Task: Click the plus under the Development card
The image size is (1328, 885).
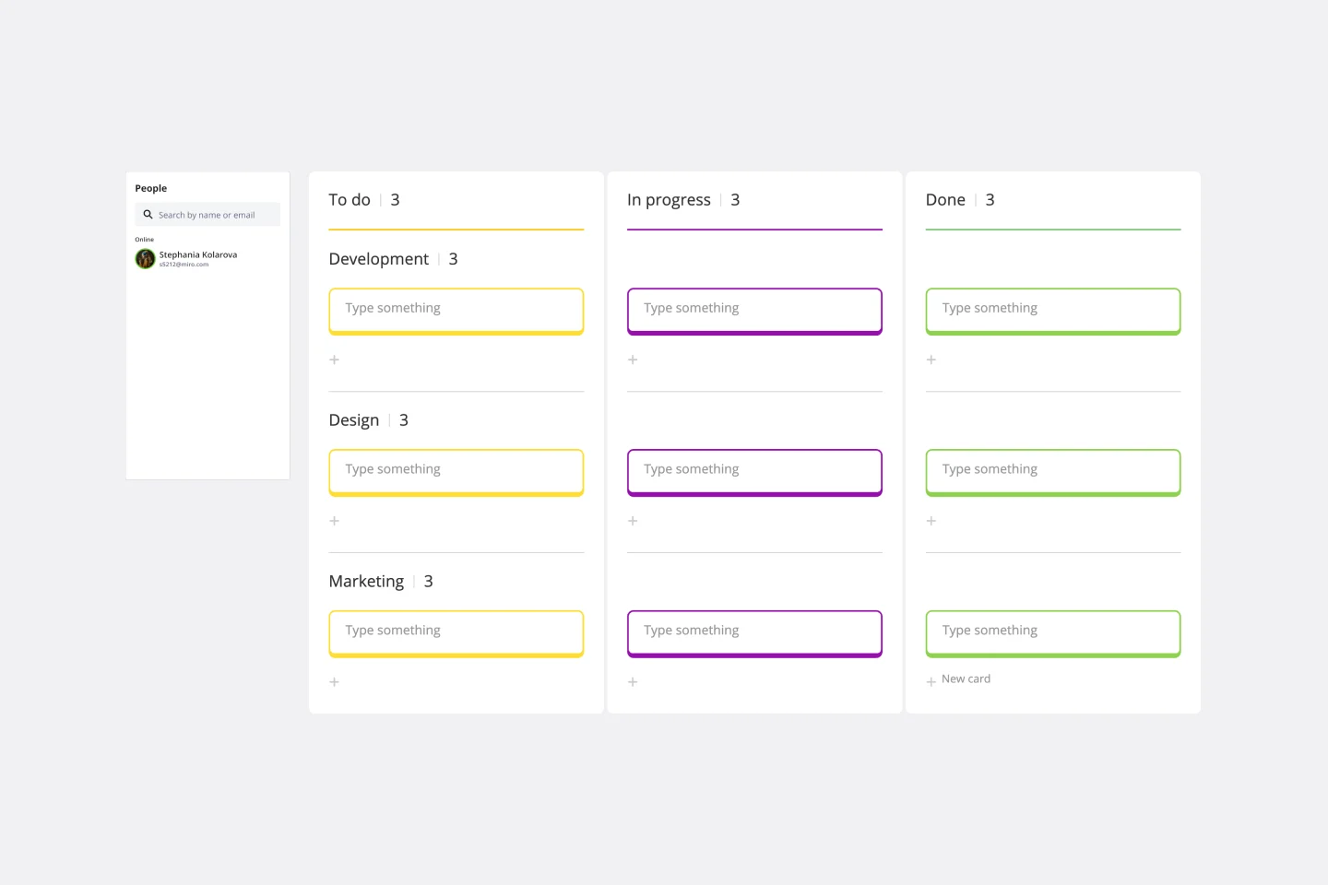Action: click(x=334, y=360)
